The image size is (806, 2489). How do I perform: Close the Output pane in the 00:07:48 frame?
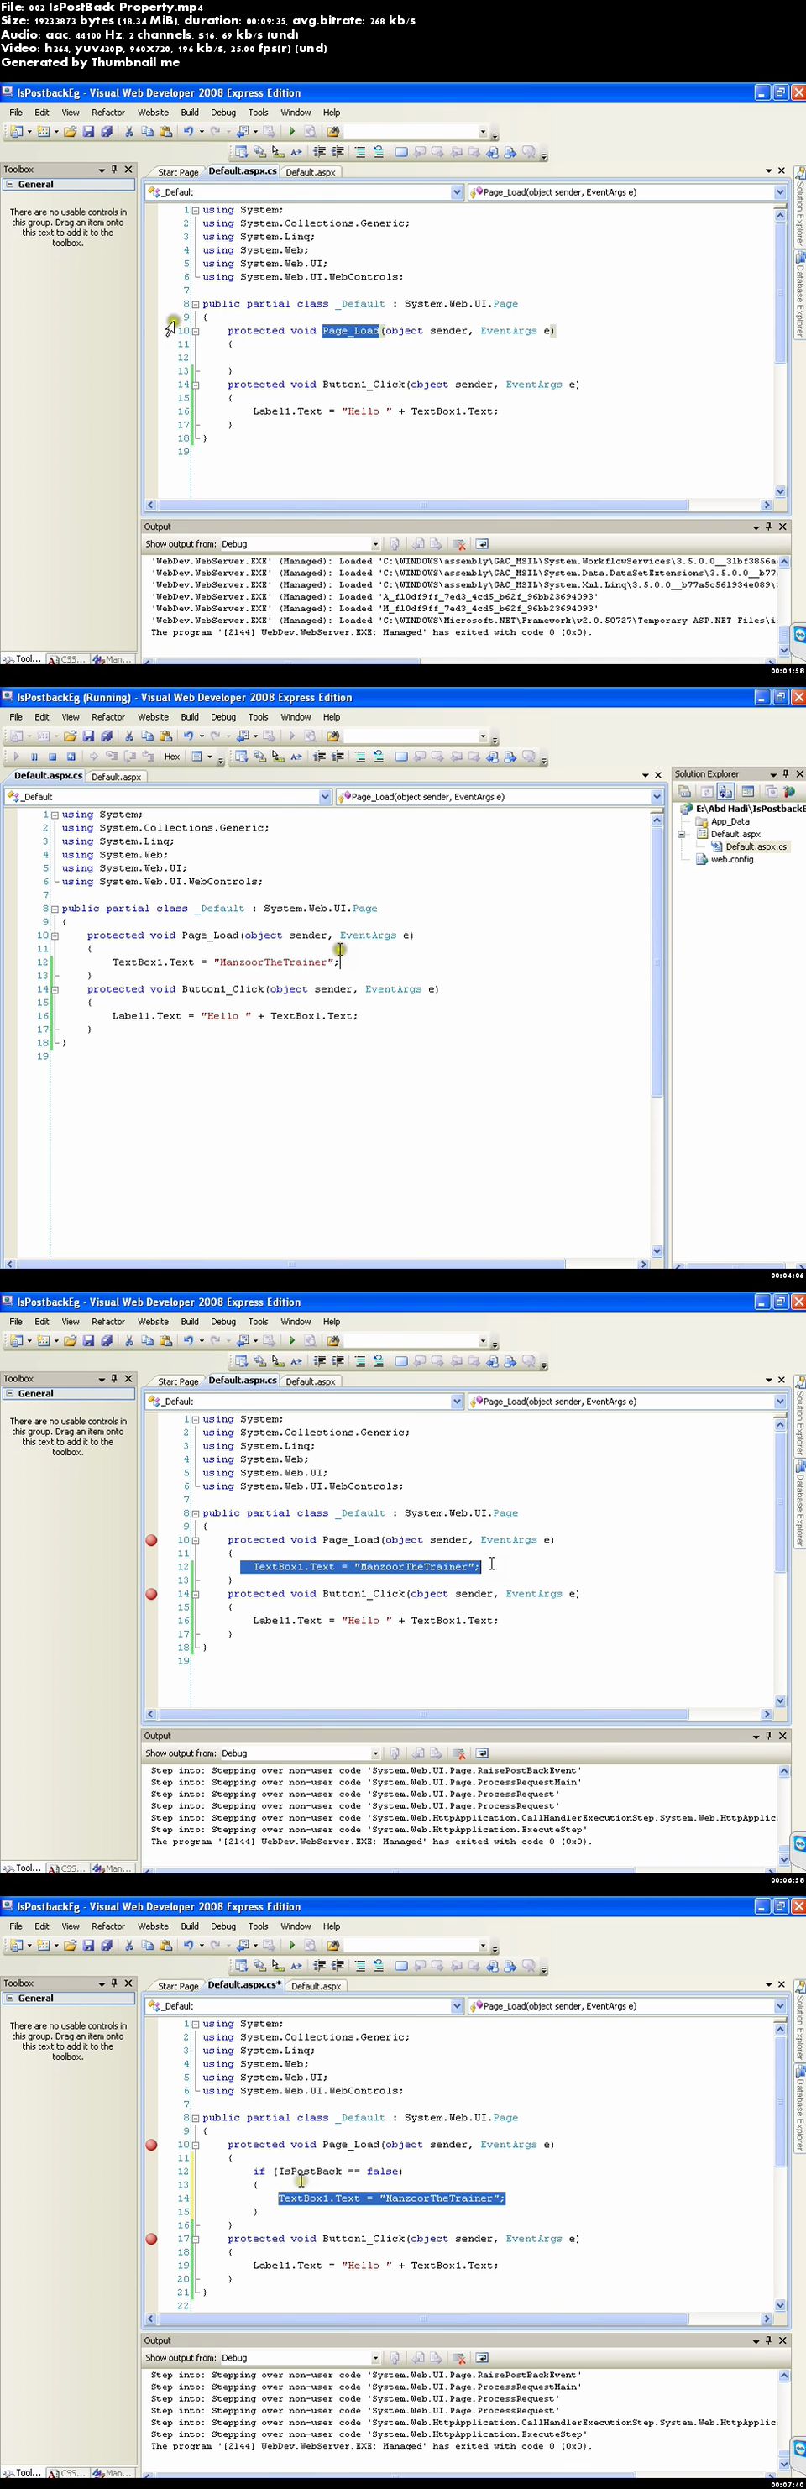pyautogui.click(x=782, y=2340)
